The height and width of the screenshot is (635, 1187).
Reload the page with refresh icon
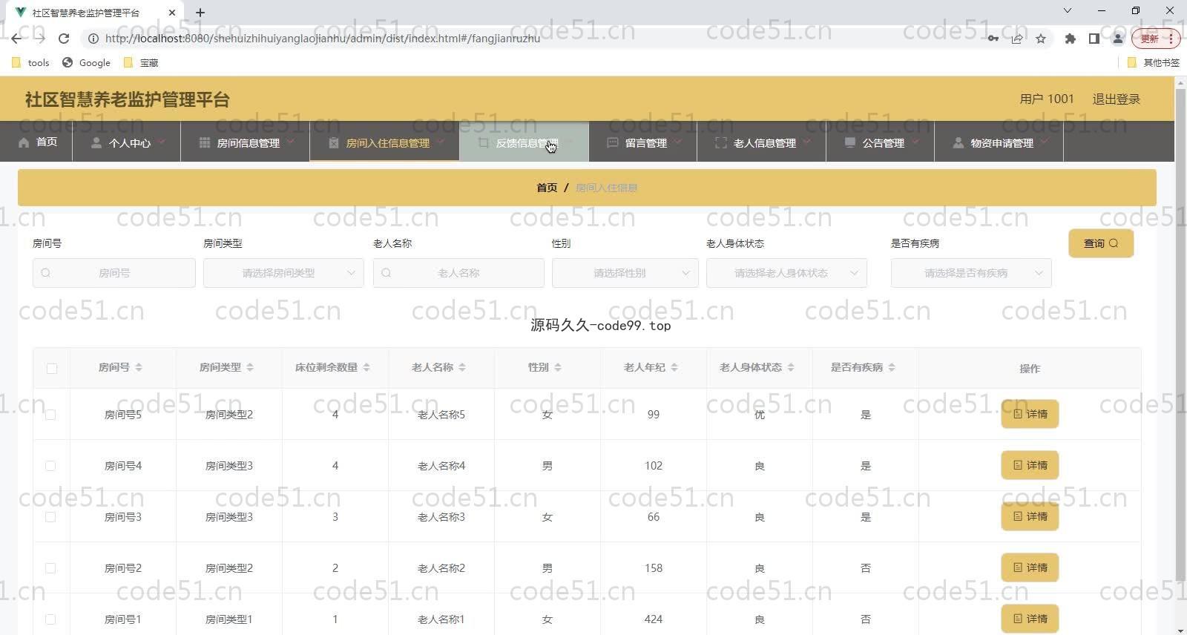(x=64, y=39)
